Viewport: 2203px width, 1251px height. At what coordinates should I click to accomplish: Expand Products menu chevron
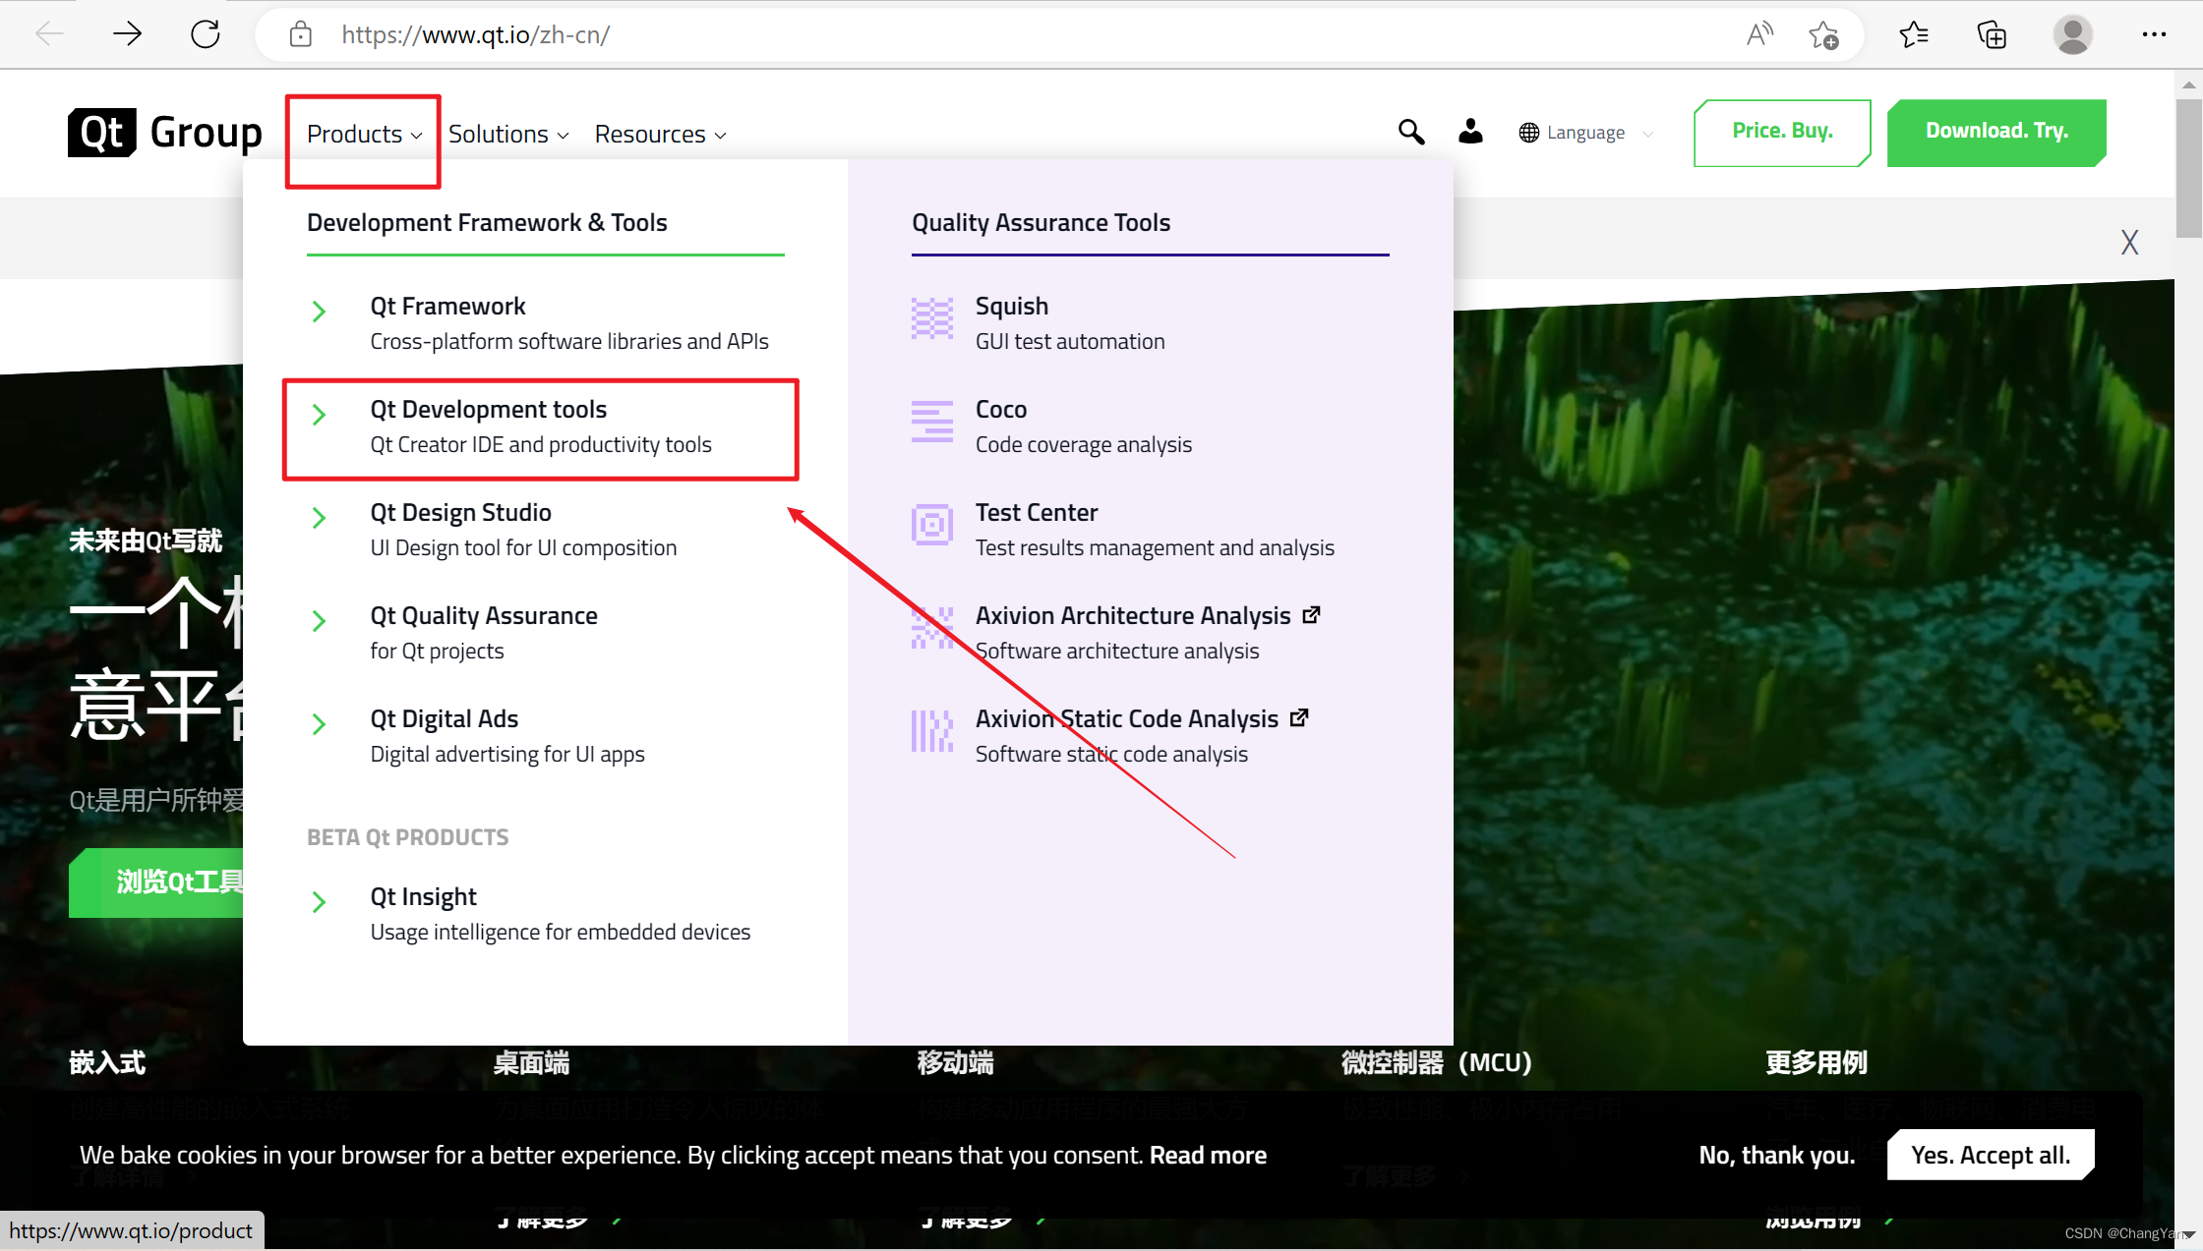[416, 136]
